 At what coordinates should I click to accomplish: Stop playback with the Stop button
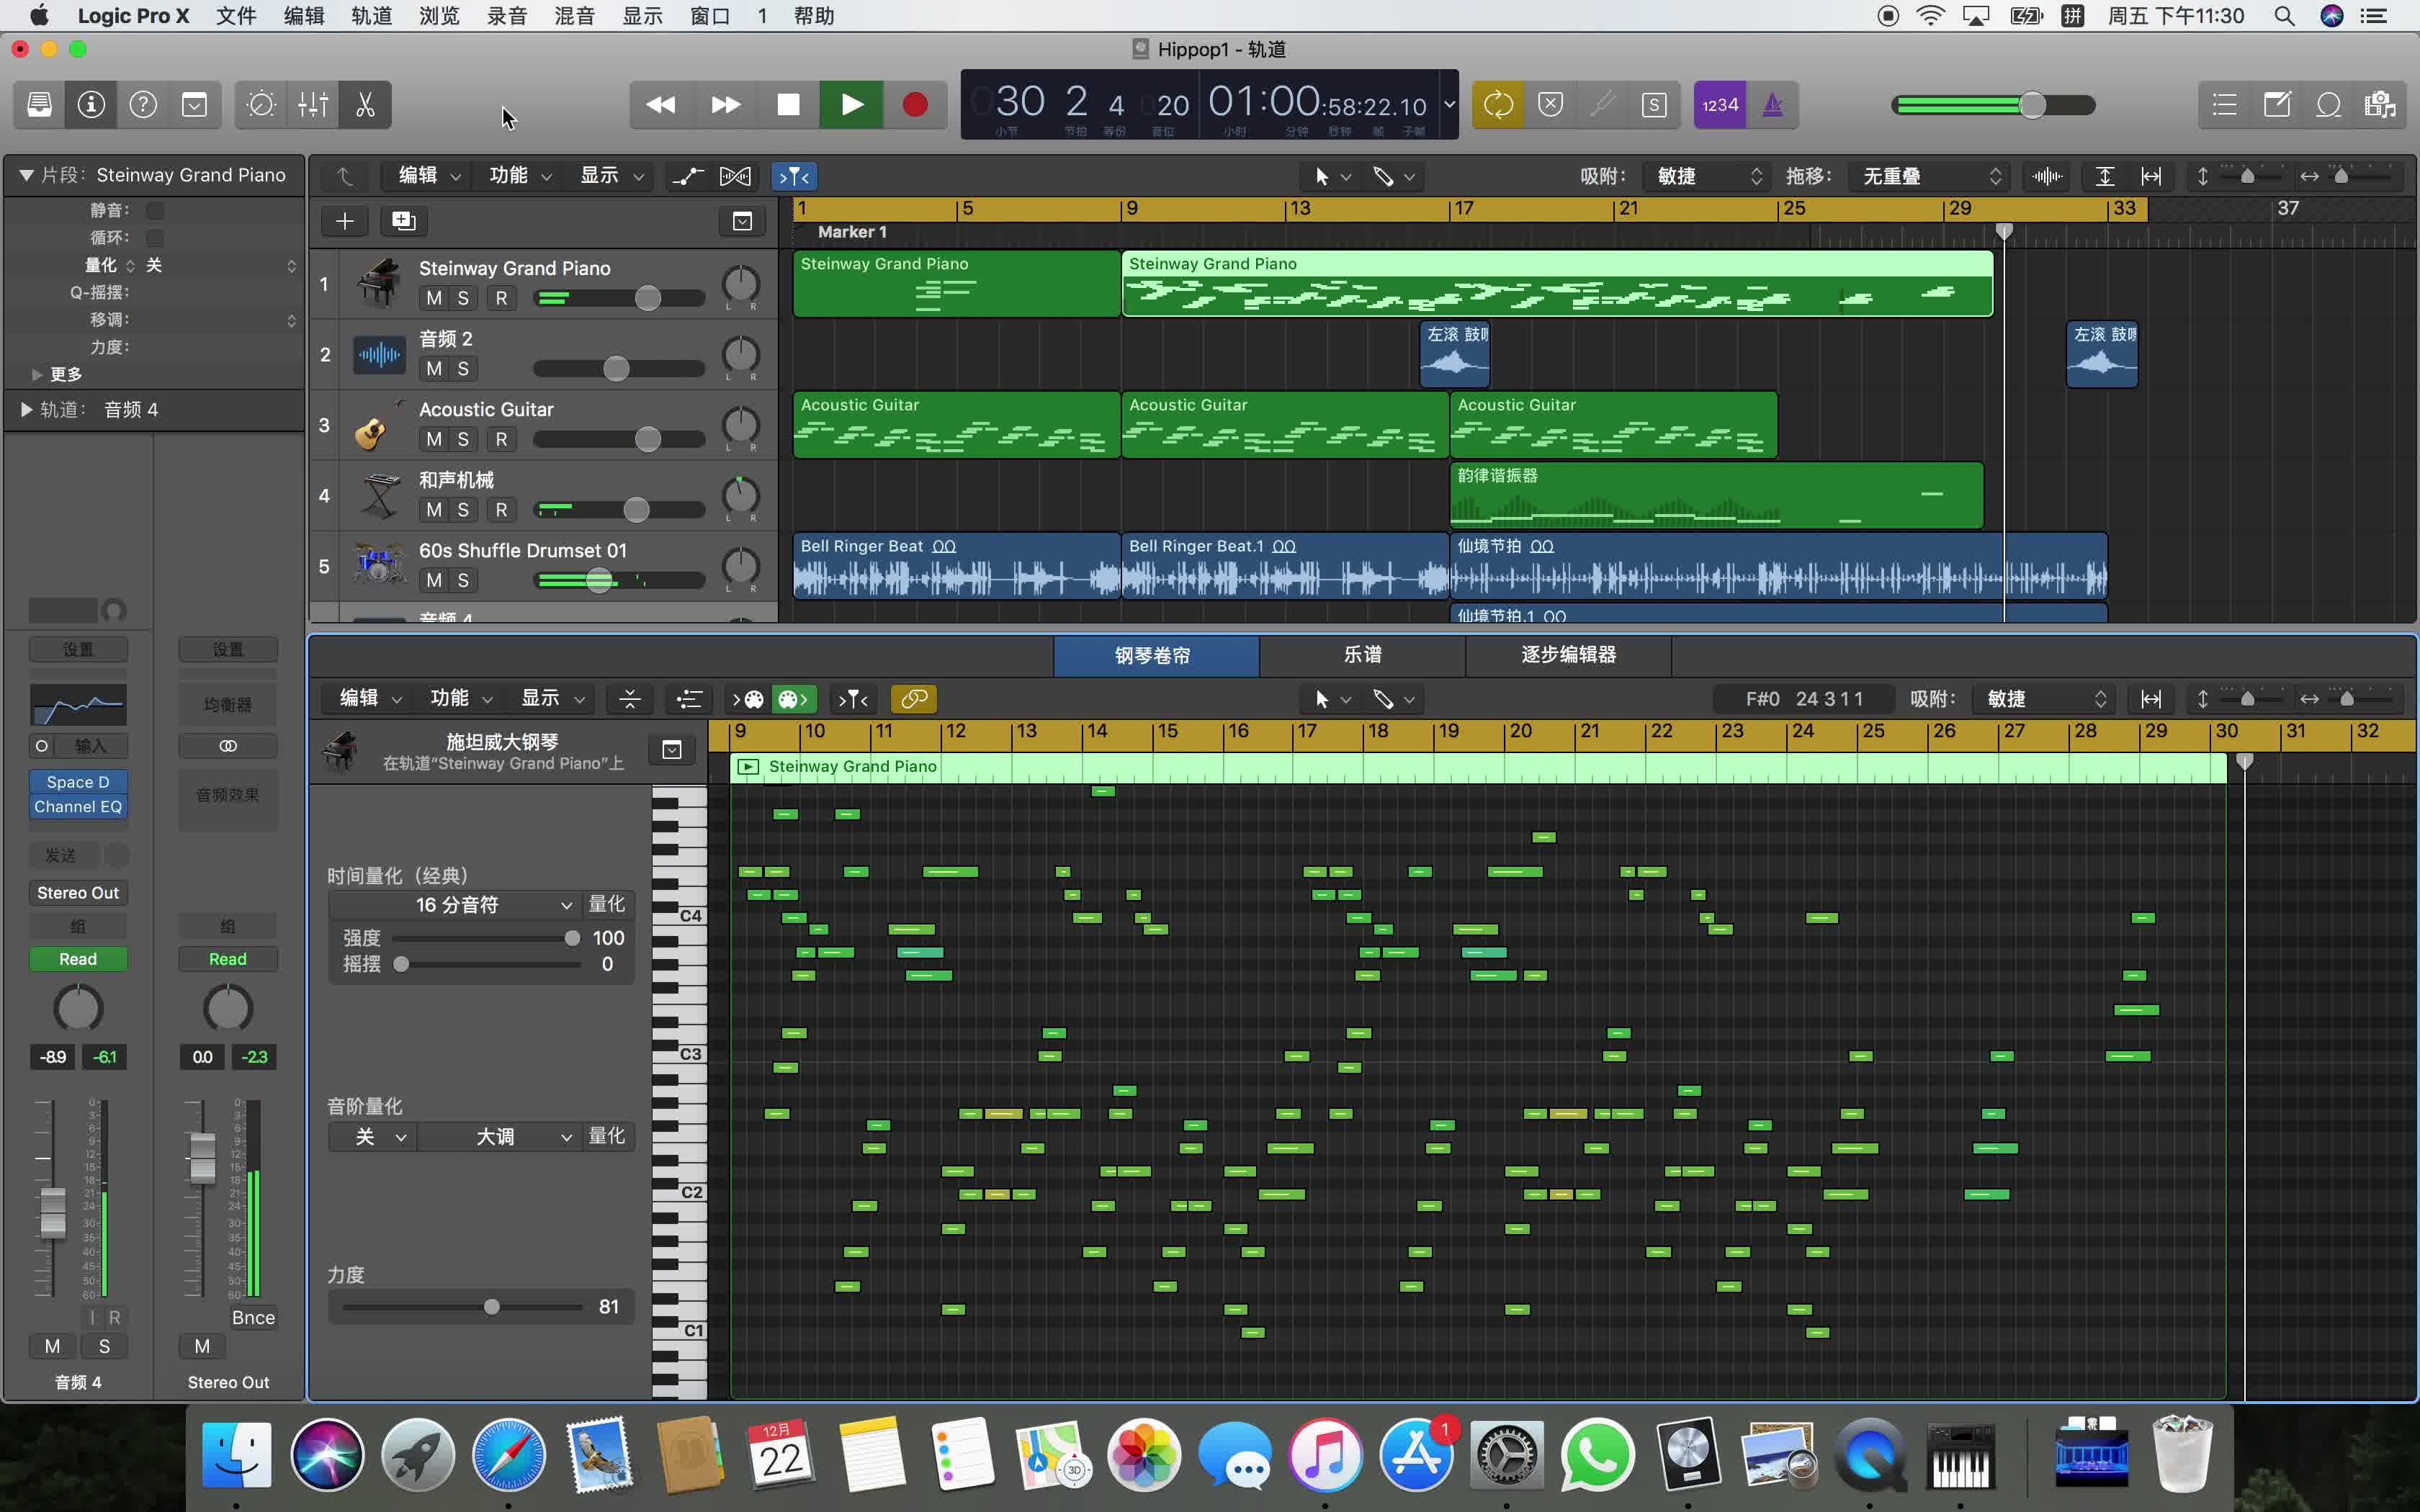click(788, 105)
